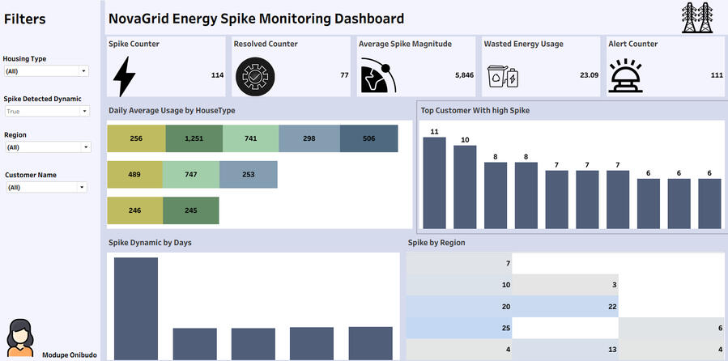
Task: Select the 747 light green bar segment
Action: [190, 174]
